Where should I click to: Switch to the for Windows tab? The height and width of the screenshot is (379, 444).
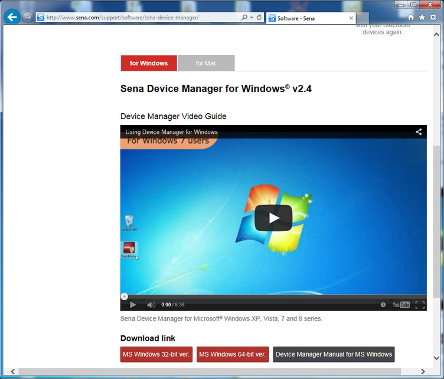[x=149, y=63]
